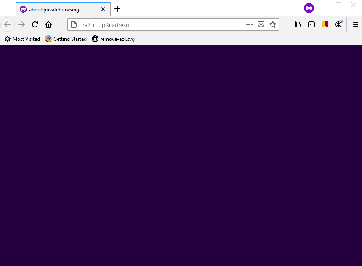This screenshot has height=266, width=362.
Task: Bookmark this page with the star icon
Action: click(272, 24)
